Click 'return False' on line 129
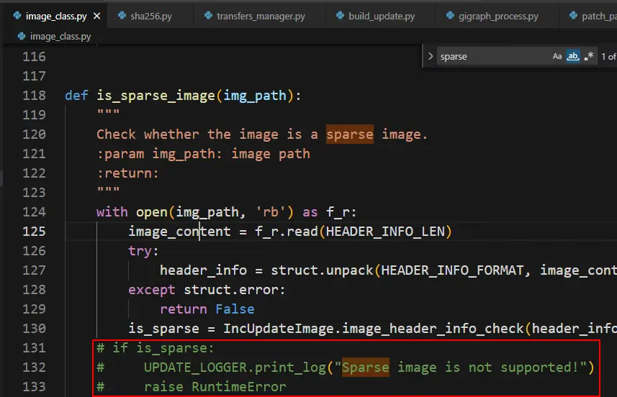The width and height of the screenshot is (617, 397). pos(207,309)
